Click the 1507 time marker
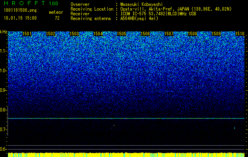 pos(169,34)
